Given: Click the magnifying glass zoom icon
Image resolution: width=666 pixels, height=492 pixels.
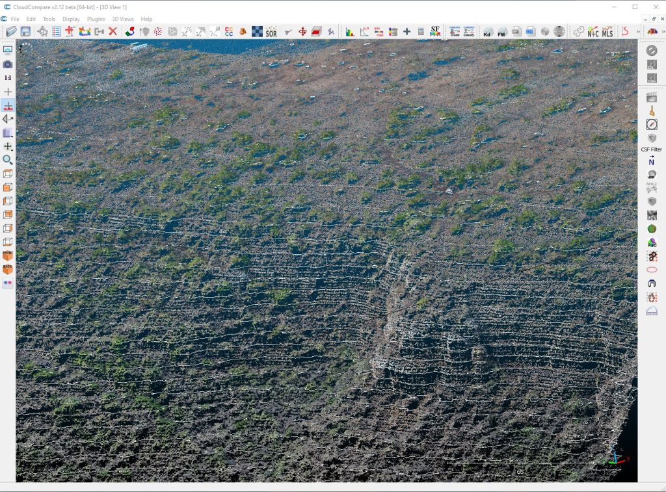Looking at the screenshot, I should [x=8, y=160].
